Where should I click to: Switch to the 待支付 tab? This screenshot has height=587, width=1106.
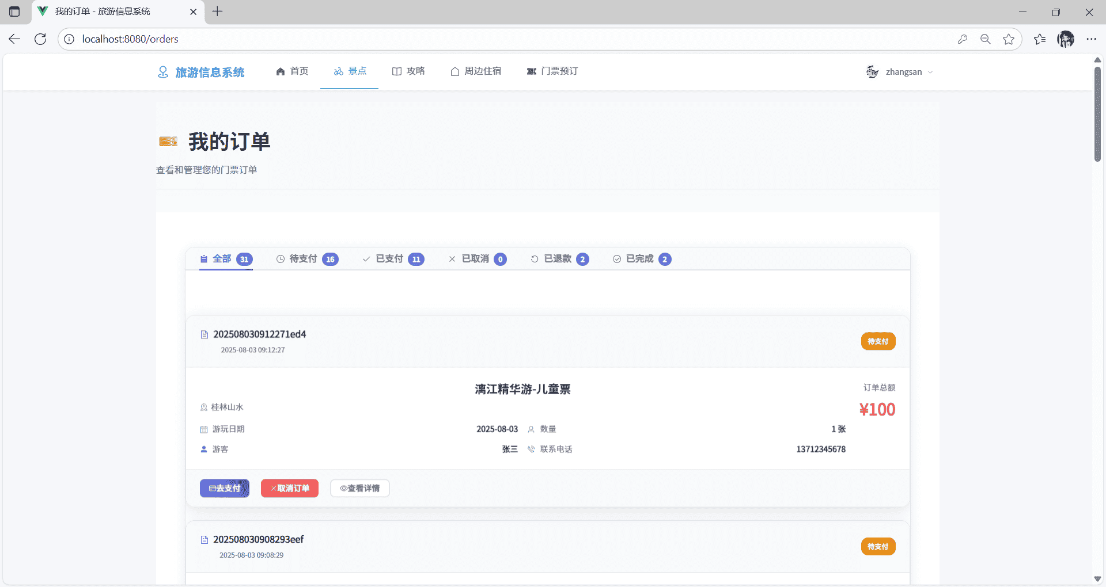click(307, 259)
